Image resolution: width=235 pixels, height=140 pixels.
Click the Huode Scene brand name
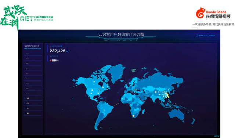click(x=216, y=12)
